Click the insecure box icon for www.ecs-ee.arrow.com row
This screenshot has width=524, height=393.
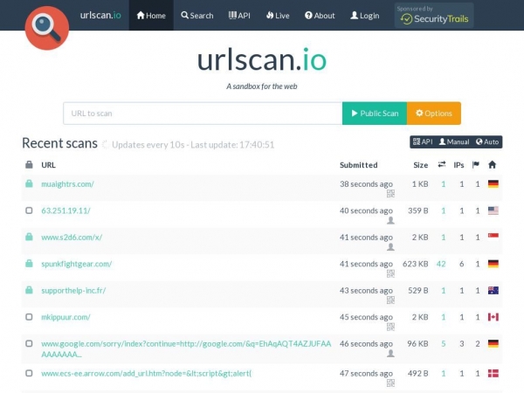(29, 373)
